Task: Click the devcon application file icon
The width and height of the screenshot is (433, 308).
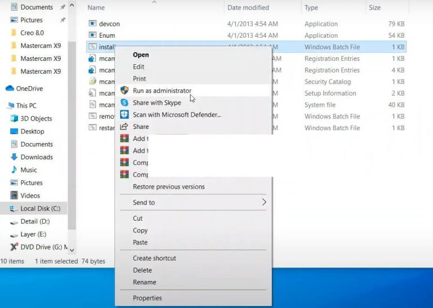Action: (x=94, y=24)
